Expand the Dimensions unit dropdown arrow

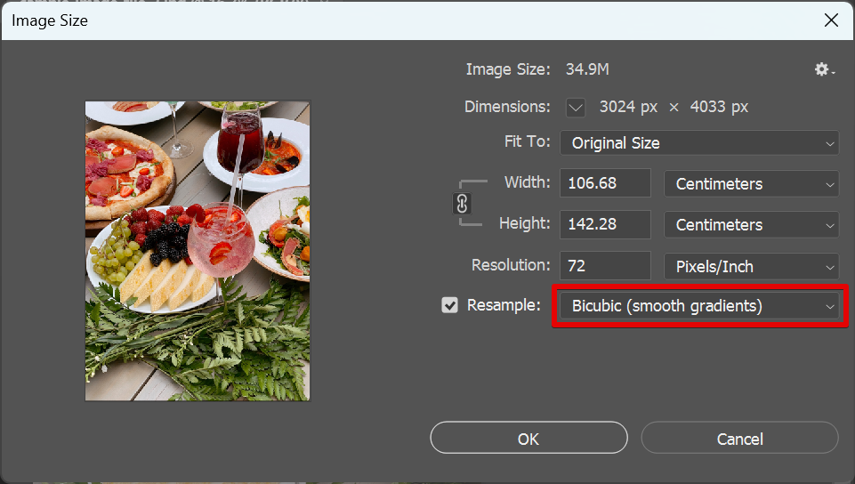click(x=576, y=108)
